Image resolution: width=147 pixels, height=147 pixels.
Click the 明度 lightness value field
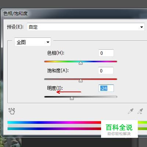(x=106, y=88)
